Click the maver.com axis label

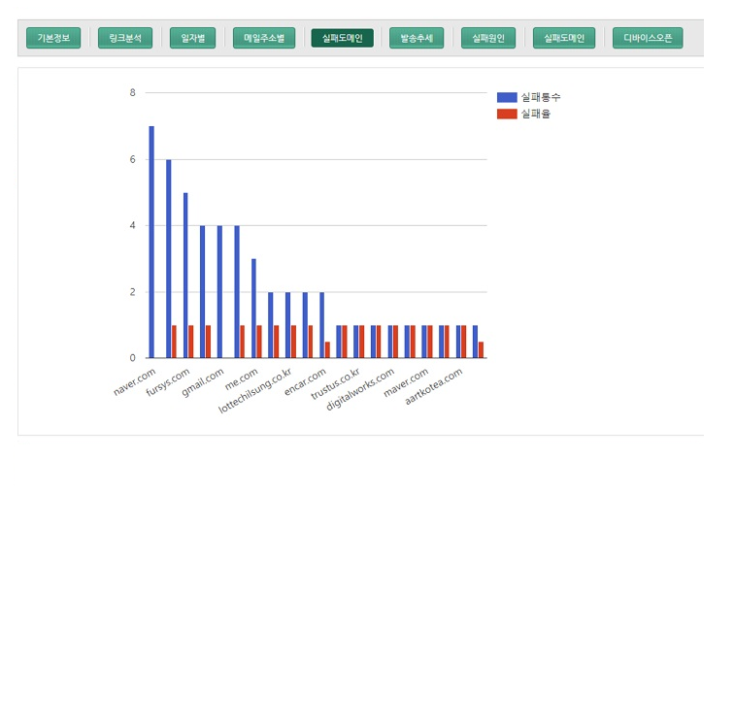[x=406, y=382]
